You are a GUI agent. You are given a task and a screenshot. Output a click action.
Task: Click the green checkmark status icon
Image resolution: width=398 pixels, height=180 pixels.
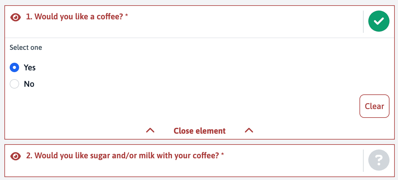point(379,21)
